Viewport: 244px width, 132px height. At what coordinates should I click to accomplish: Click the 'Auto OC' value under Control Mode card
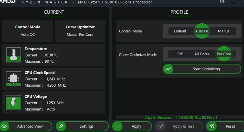click(28, 34)
